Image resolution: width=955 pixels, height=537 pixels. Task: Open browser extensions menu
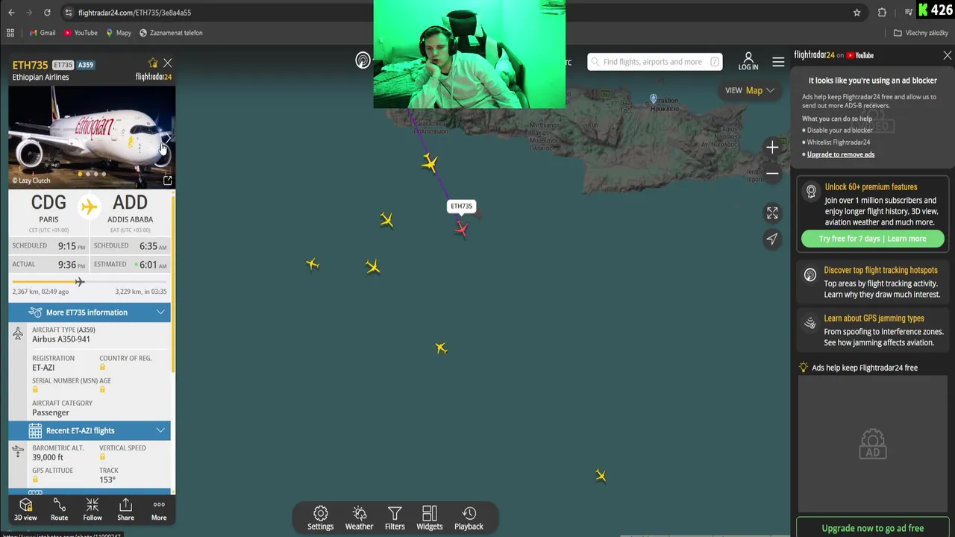click(882, 12)
